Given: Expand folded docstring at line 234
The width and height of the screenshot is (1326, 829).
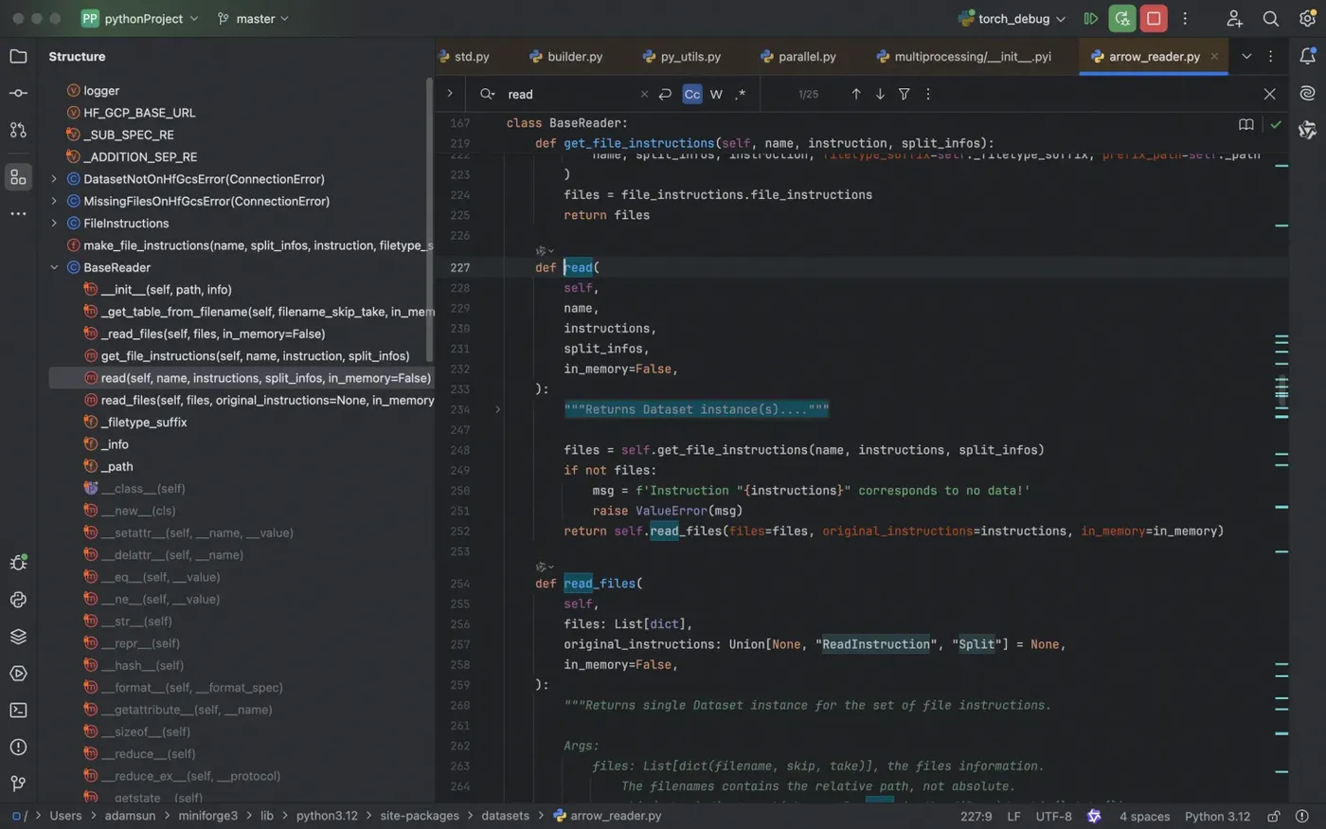Looking at the screenshot, I should (497, 409).
